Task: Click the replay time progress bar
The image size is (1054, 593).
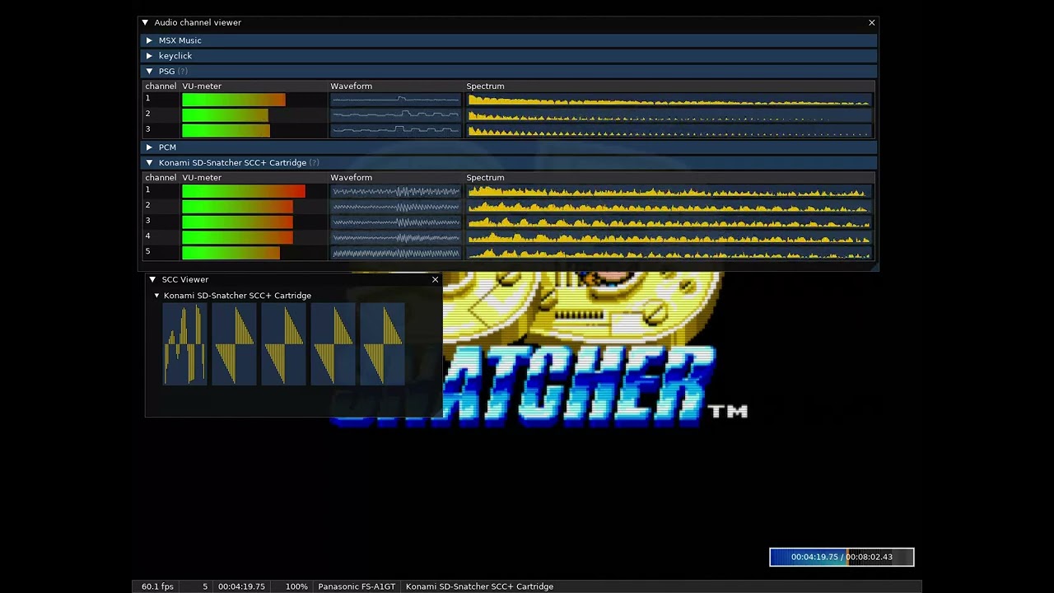Action: click(x=842, y=558)
